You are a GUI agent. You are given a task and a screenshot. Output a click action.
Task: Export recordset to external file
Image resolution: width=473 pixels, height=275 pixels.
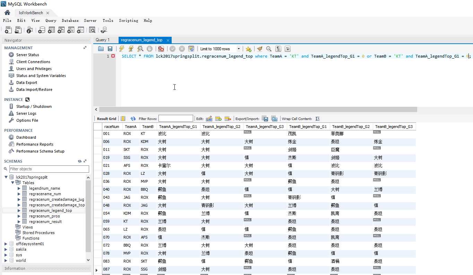point(265,119)
